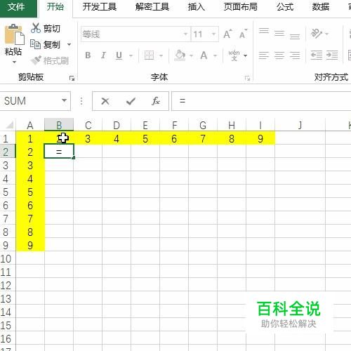Image resolution: width=351 pixels, height=351 pixels.
Task: Switch to the 页面布局 tab
Action: point(240,7)
